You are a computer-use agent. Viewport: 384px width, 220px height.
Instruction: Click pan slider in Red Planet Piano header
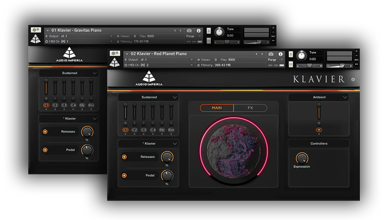tap(310, 66)
